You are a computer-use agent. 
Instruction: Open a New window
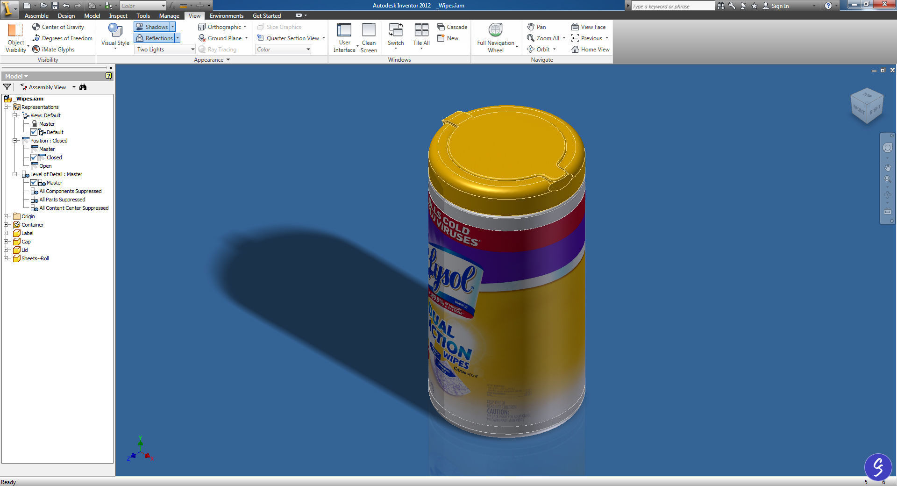(x=448, y=38)
